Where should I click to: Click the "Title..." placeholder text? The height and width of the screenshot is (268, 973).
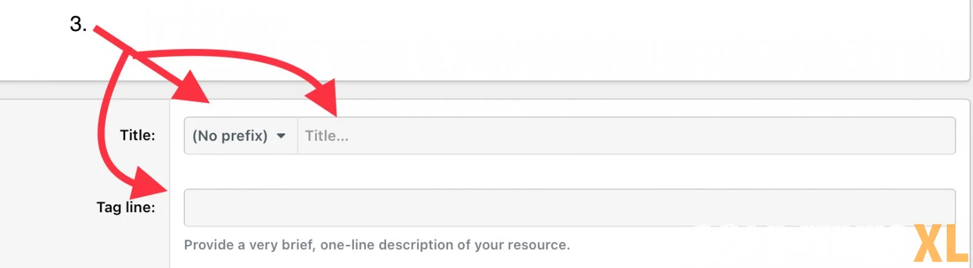pos(327,136)
